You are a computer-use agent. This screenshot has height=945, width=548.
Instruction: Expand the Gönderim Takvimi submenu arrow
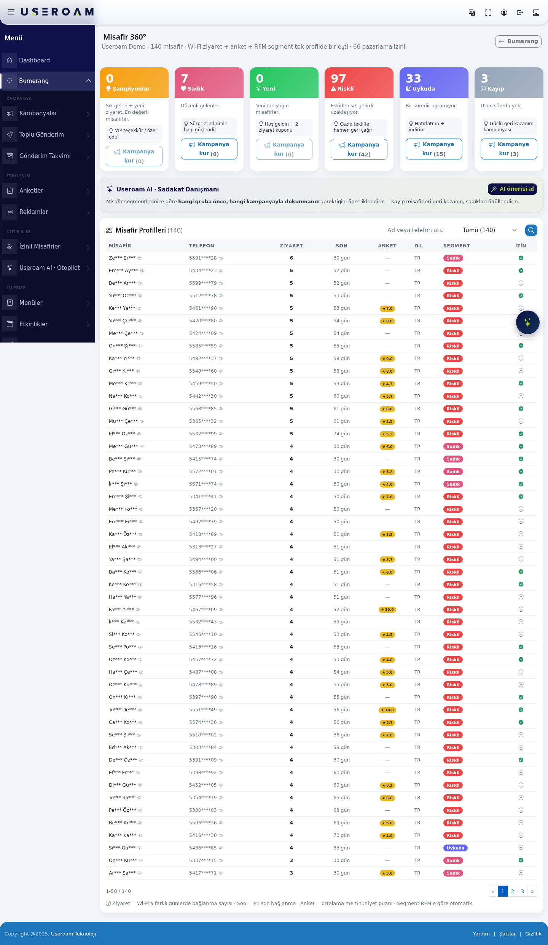point(88,156)
